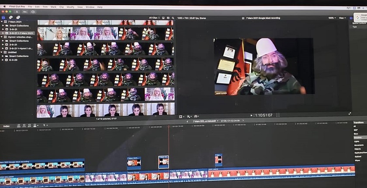The width and height of the screenshot is (367, 188).
Task: Open the Modify menu
Action: [70, 7]
